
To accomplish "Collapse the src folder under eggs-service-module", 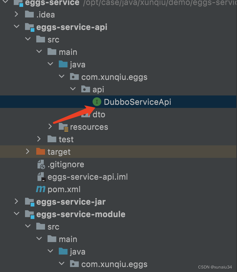I will click(x=28, y=227).
